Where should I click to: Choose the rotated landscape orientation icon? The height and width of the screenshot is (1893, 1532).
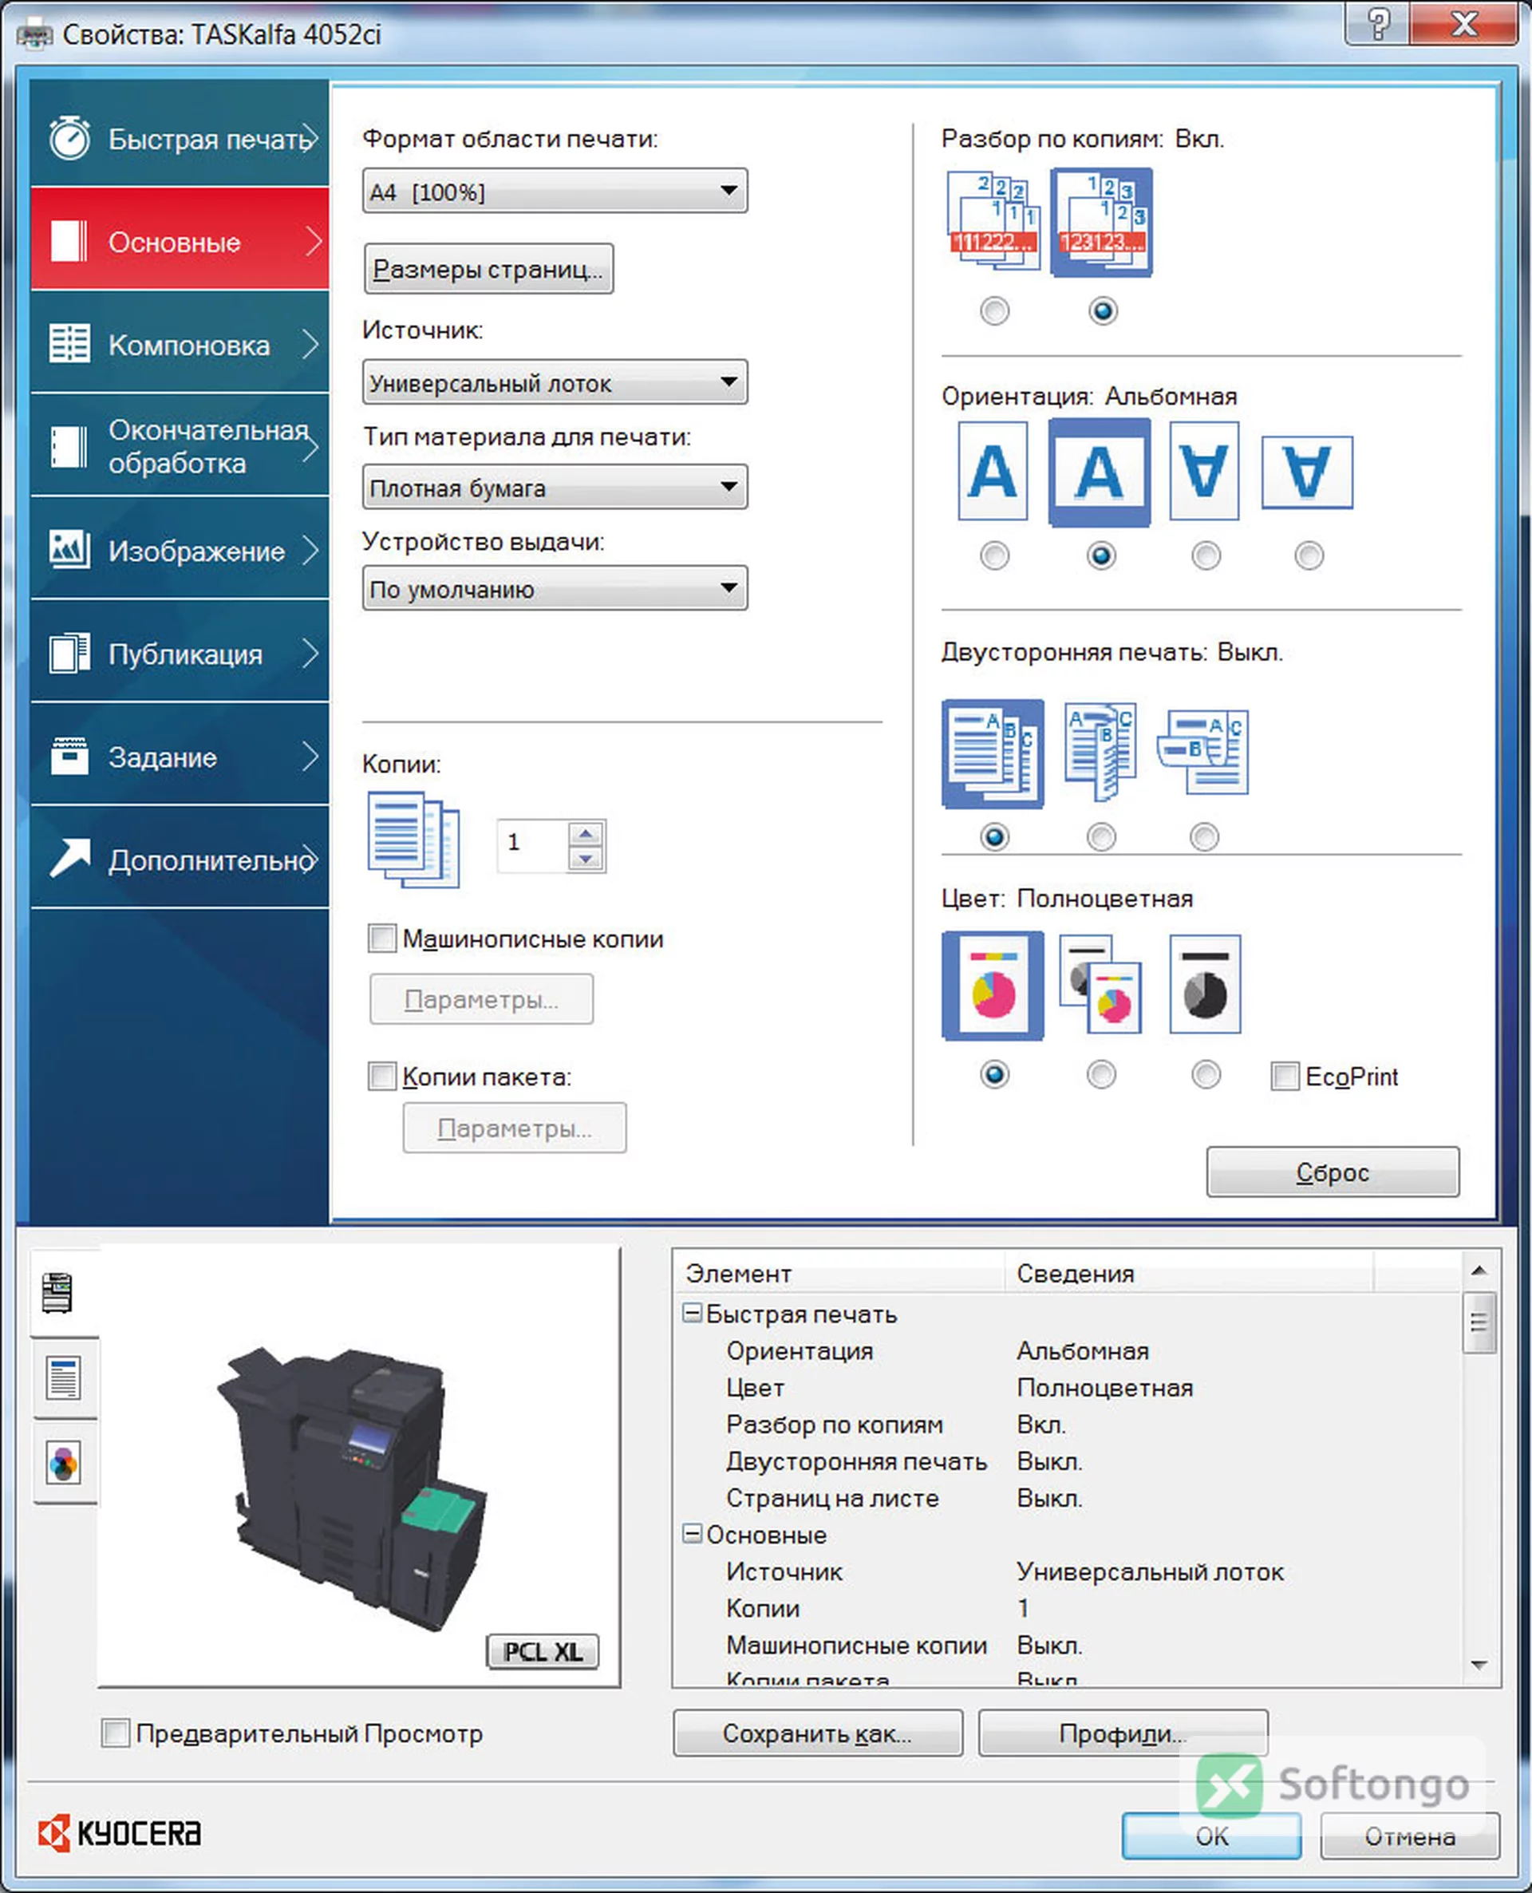(x=1307, y=472)
